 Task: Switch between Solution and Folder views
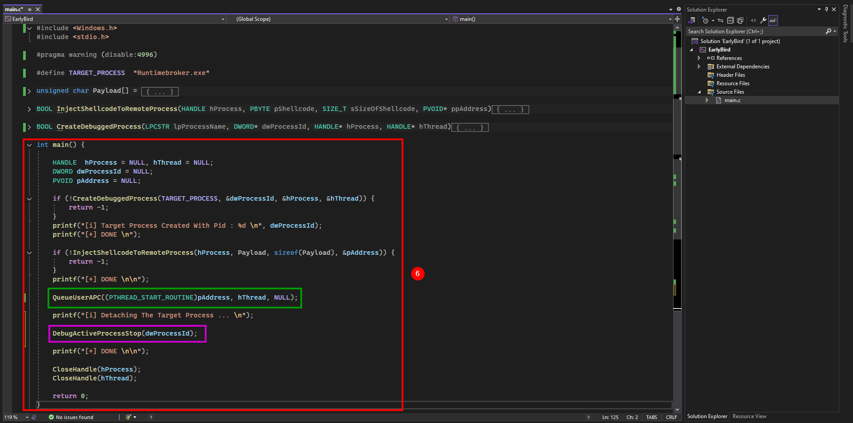(692, 20)
